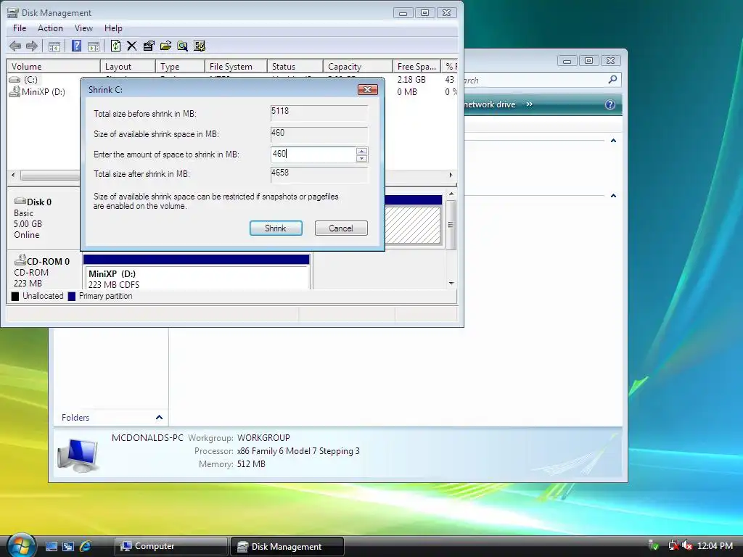
Task: Click Switch between windows quick launch icon
Action: tap(67, 546)
